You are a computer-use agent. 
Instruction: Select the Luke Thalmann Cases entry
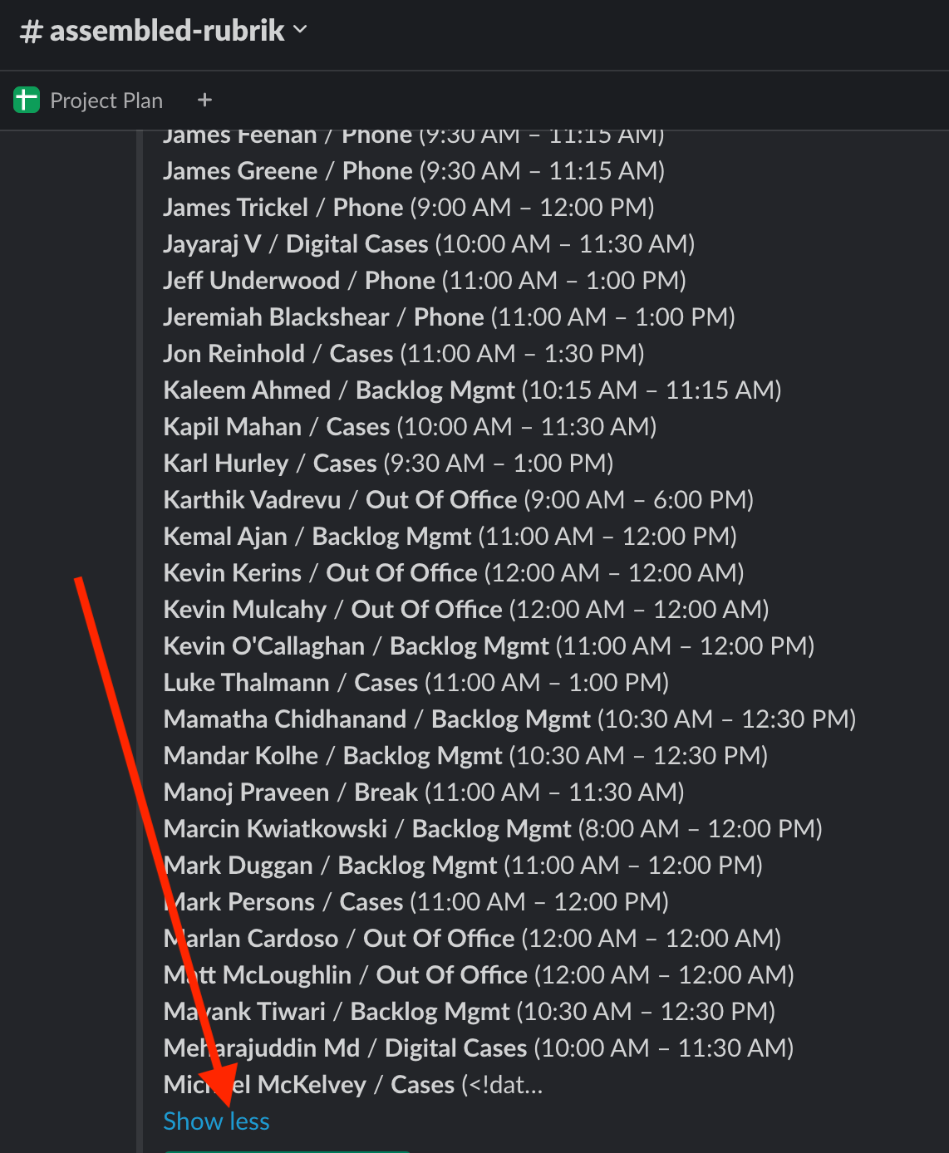pos(415,683)
